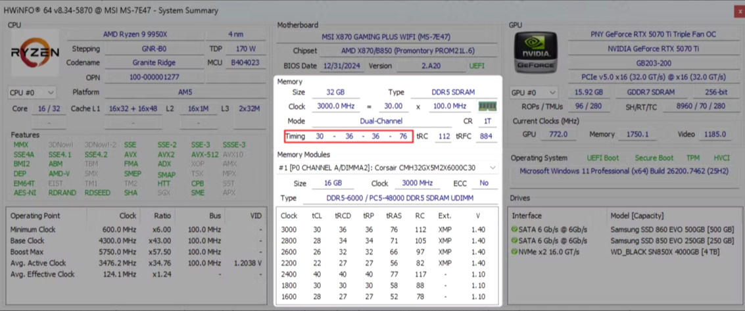745x311 pixels.
Task: Click the MSI X870 GAMING PLUS WIFI field
Action: click(386, 36)
